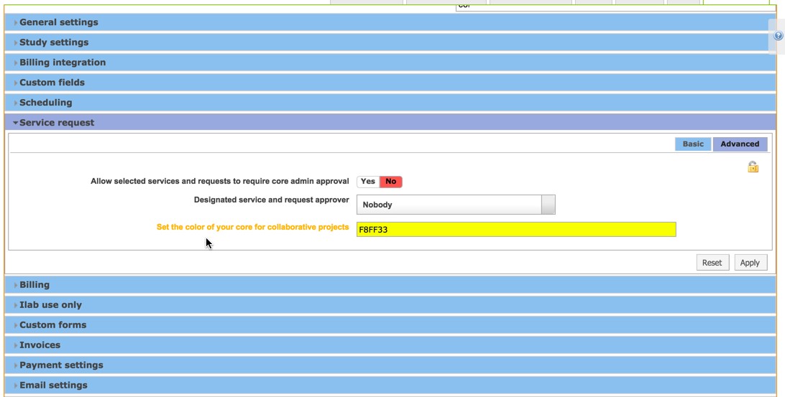This screenshot has height=397, width=785.
Task: Switch to the Advanced tab
Action: [740, 144]
